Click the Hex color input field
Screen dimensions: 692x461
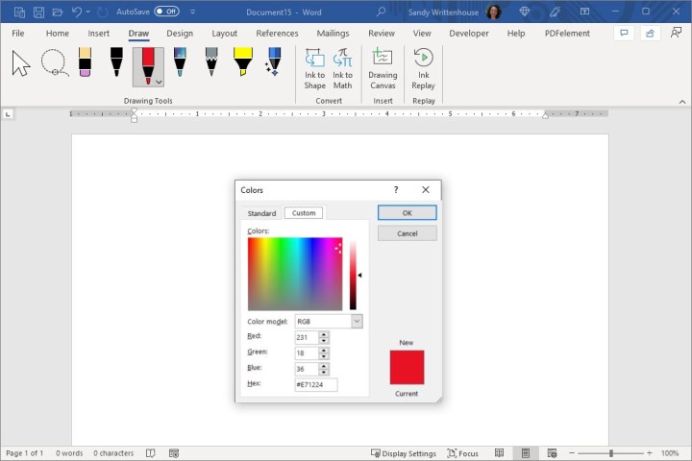[x=316, y=384]
